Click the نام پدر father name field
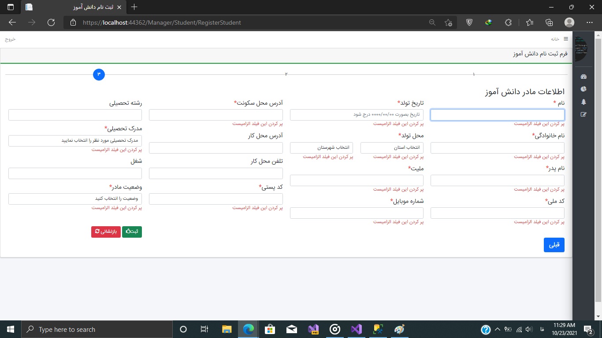Image resolution: width=602 pixels, height=338 pixels. pos(498,180)
